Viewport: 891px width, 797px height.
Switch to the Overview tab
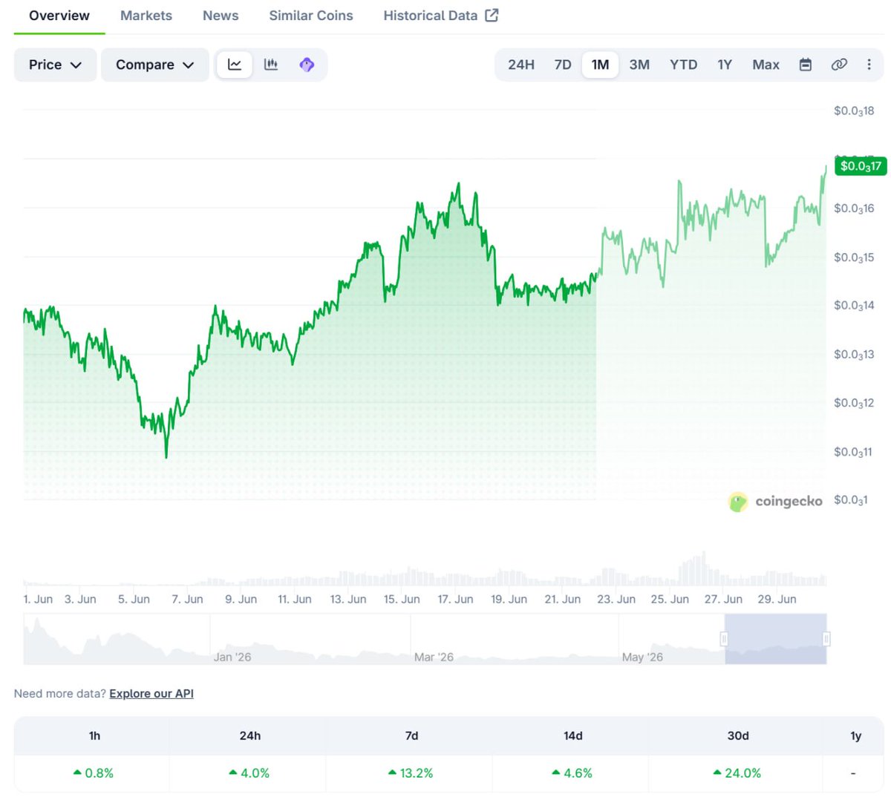59,16
